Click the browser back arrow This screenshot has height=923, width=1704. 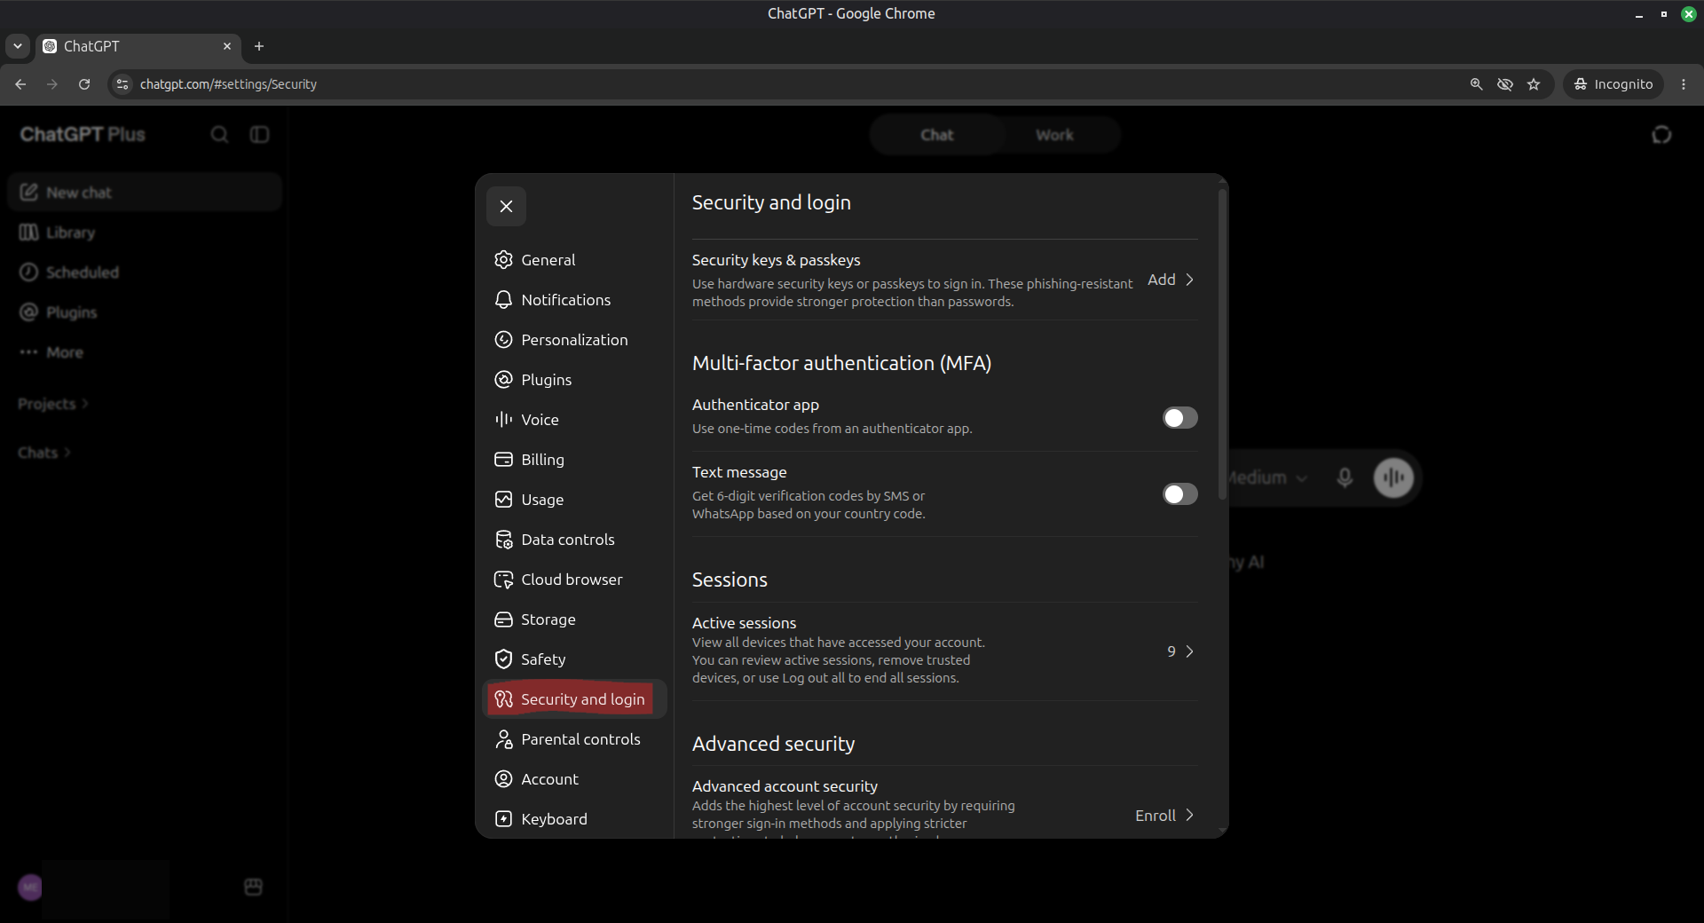[x=20, y=84]
